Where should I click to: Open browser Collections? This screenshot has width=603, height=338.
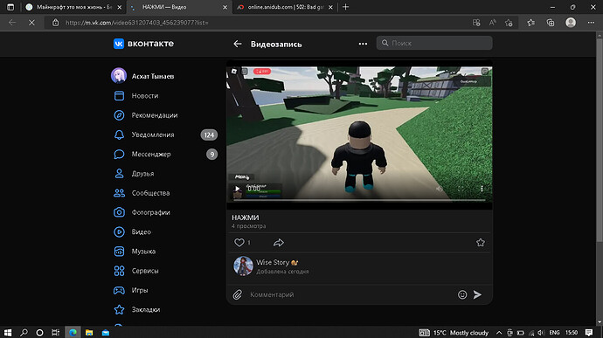click(x=551, y=23)
